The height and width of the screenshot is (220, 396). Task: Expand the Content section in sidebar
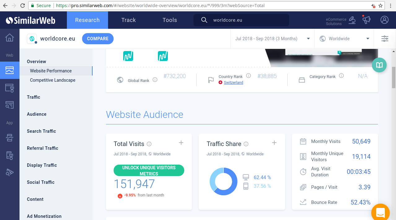click(x=35, y=199)
